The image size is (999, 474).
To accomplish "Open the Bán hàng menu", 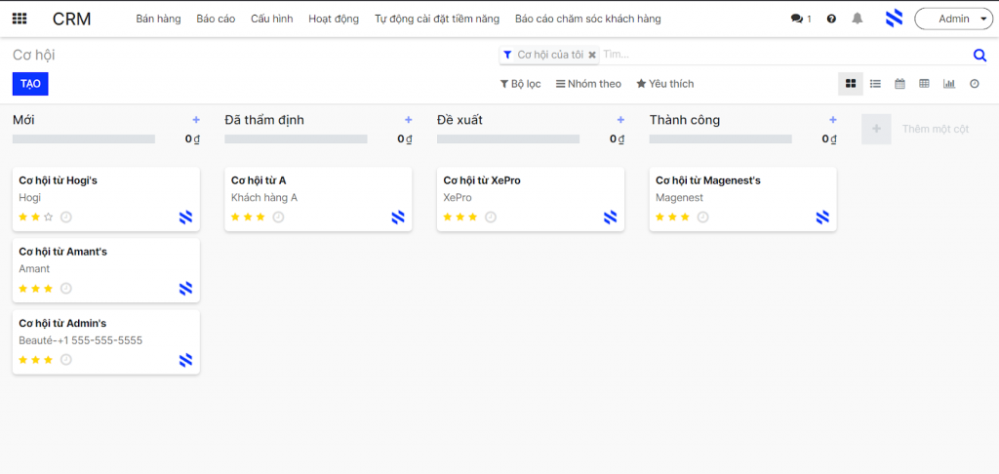I will pos(159,20).
